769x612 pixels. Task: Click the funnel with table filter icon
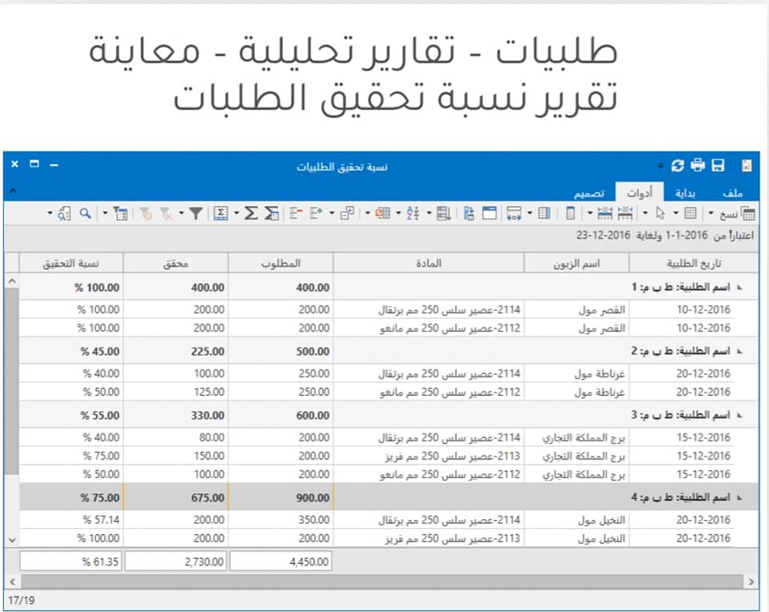point(120,213)
